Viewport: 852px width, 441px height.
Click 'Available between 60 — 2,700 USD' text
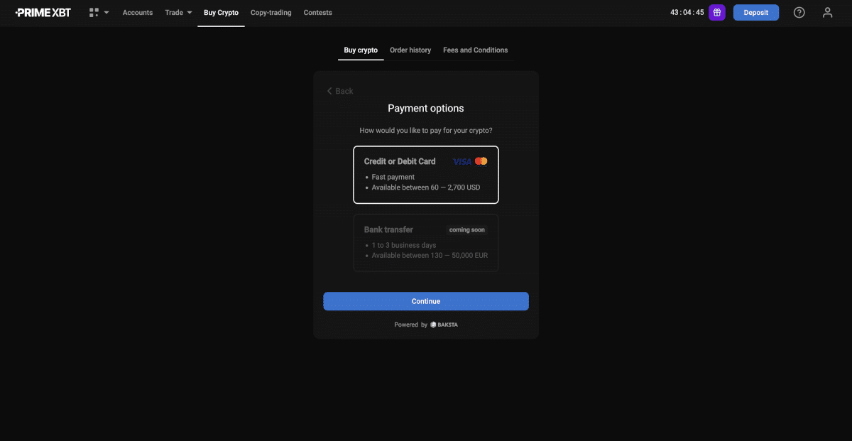point(426,187)
